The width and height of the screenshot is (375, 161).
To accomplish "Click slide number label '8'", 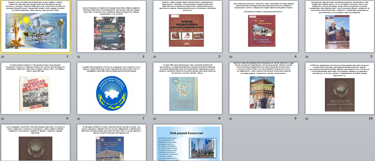I will [x=220, y=119].
